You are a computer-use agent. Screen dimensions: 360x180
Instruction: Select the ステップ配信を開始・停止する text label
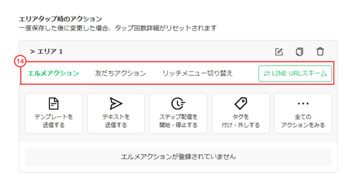point(178,121)
